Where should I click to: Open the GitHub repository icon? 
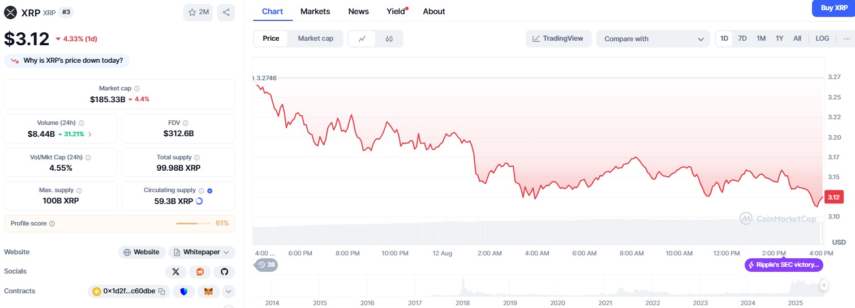pyautogui.click(x=224, y=272)
